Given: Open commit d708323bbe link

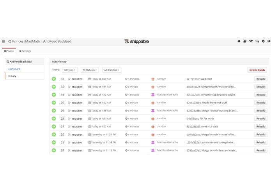Looking at the screenshot, I should (x=194, y=103).
